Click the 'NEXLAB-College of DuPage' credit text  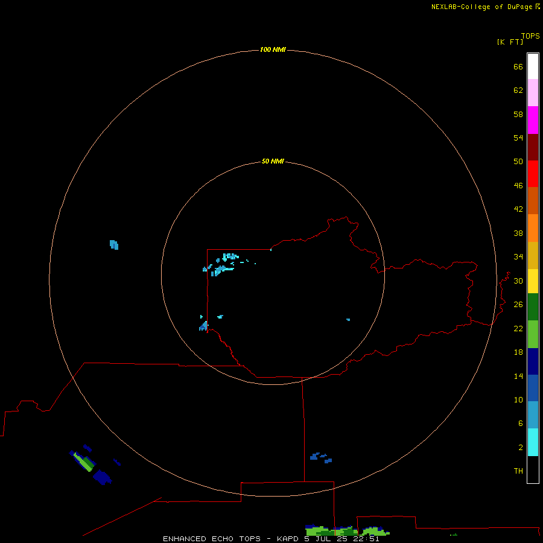pyautogui.click(x=481, y=7)
